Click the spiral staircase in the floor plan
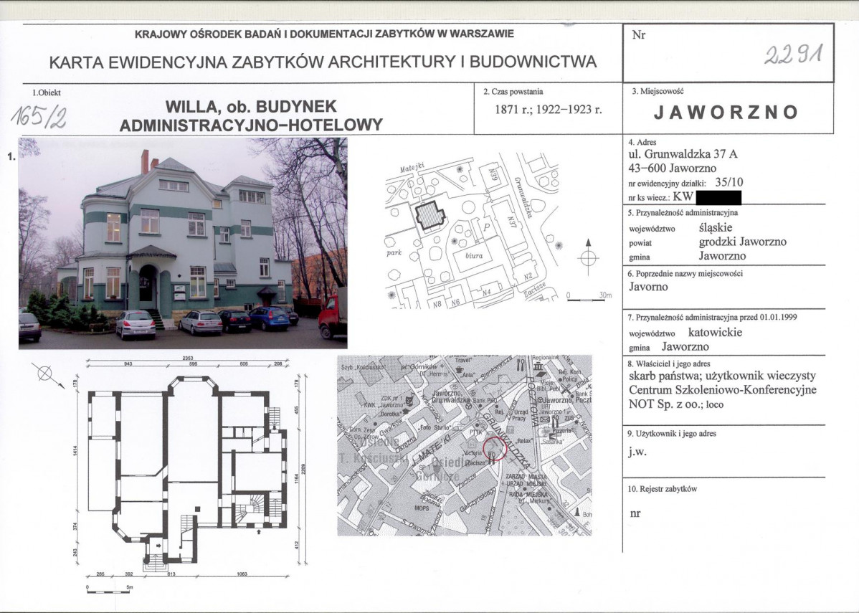859x613 pixels. pos(256,507)
